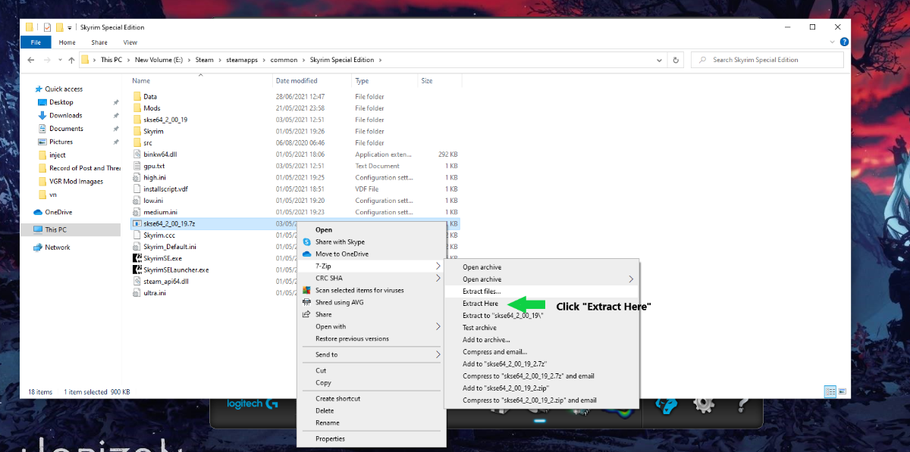This screenshot has height=452, width=910.
Task: Choose Share with the share-arrow icon
Action: (x=324, y=314)
